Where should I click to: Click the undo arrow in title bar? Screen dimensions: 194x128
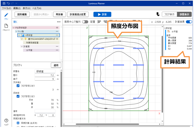point(9,3)
